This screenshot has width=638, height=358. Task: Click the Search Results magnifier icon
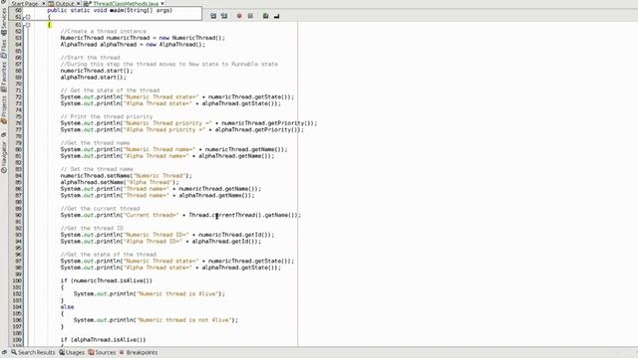tap(14, 352)
